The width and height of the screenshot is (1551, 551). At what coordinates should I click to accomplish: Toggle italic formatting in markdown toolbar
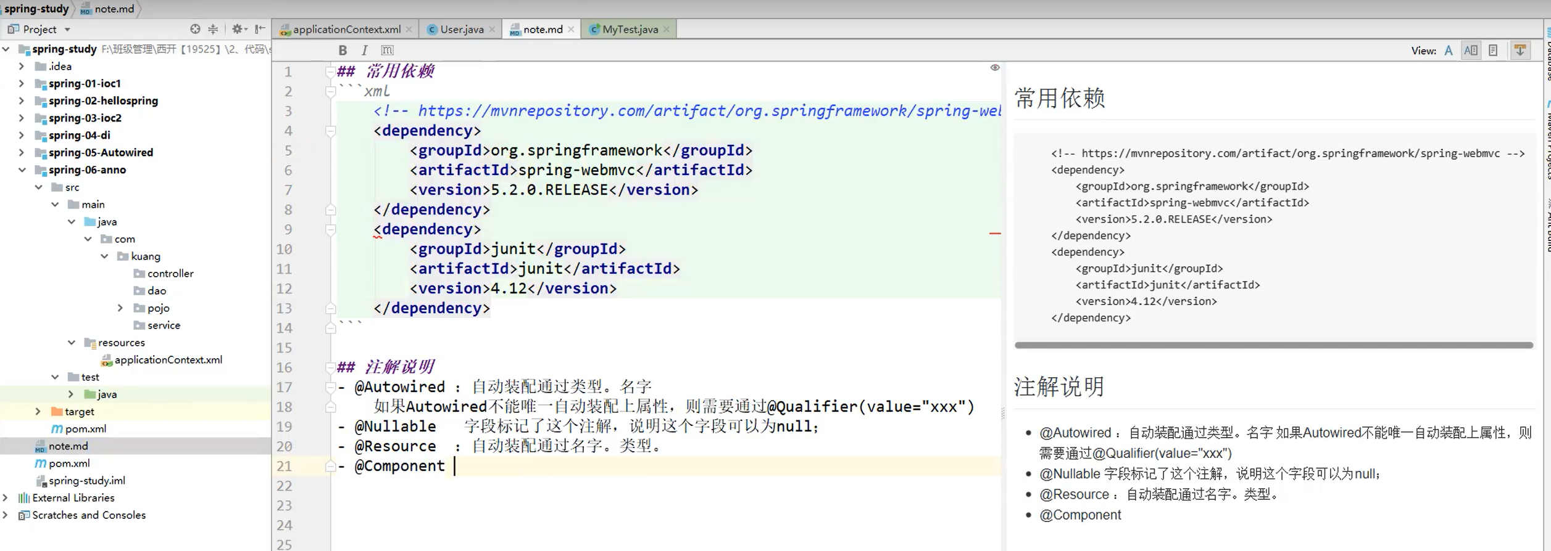point(365,51)
